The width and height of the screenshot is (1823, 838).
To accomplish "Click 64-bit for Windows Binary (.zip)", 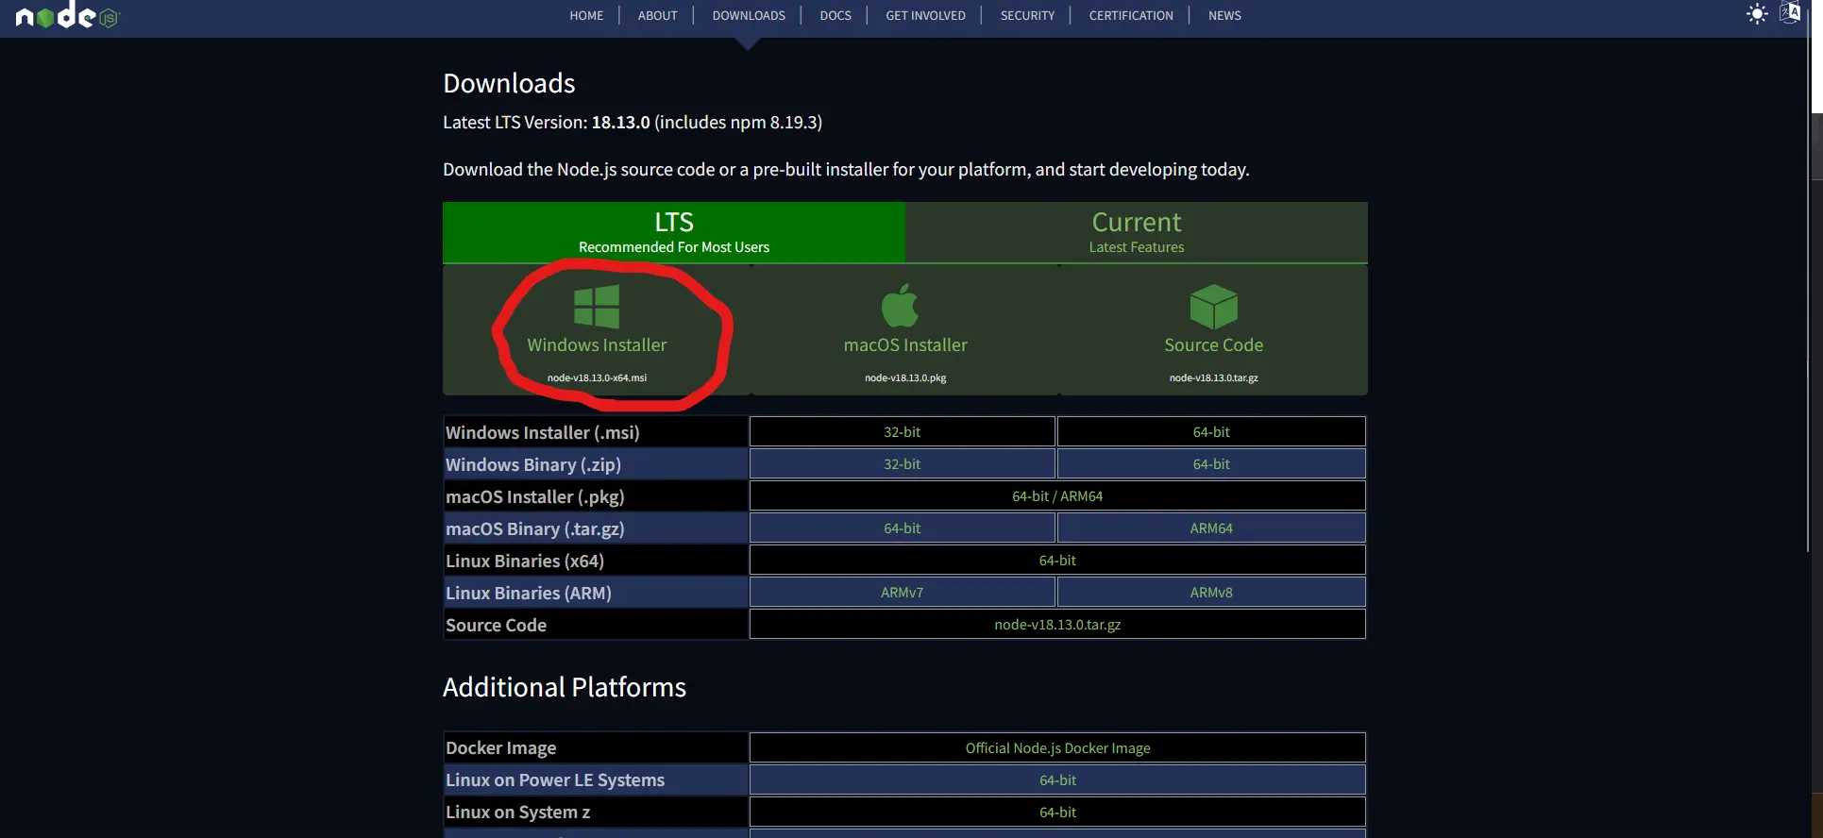I will (1211, 463).
